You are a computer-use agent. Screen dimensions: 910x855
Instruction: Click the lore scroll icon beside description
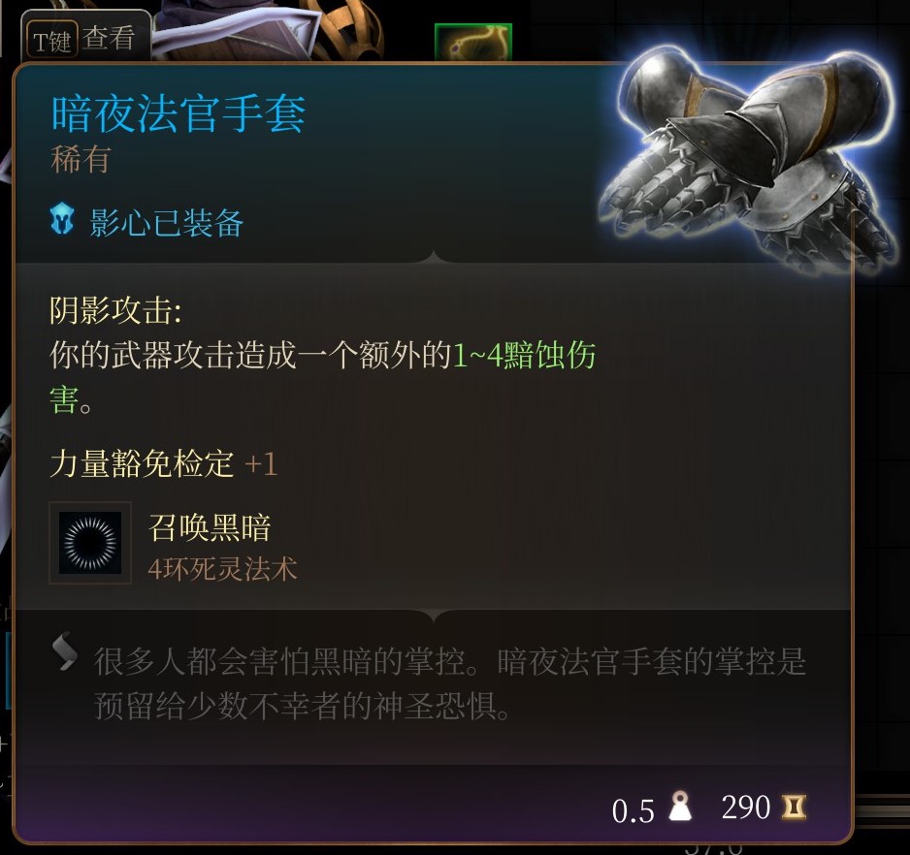(x=64, y=650)
